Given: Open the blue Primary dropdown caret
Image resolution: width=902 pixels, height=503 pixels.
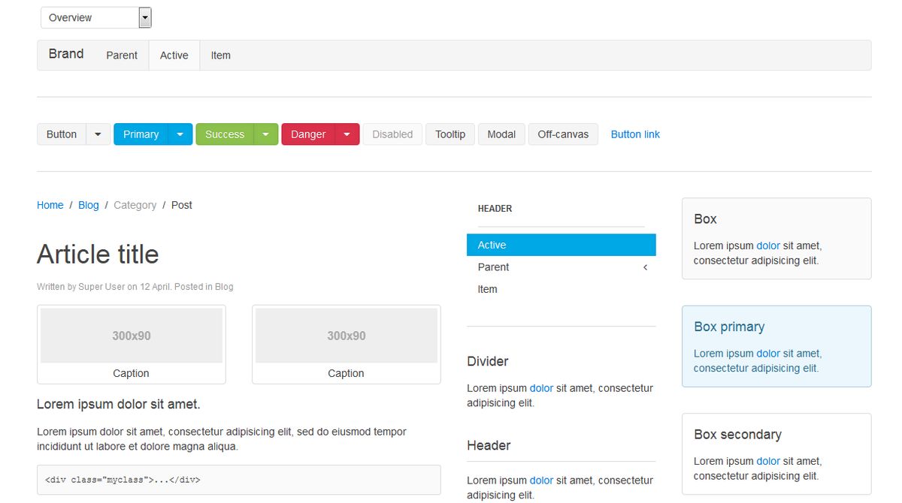Looking at the screenshot, I should 180,134.
